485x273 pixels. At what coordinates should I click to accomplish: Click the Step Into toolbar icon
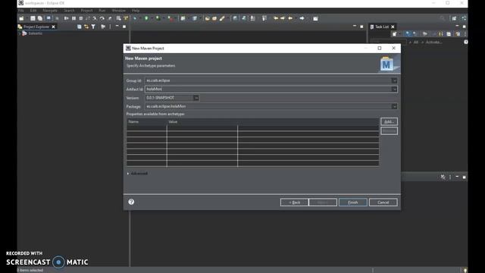pos(95,18)
